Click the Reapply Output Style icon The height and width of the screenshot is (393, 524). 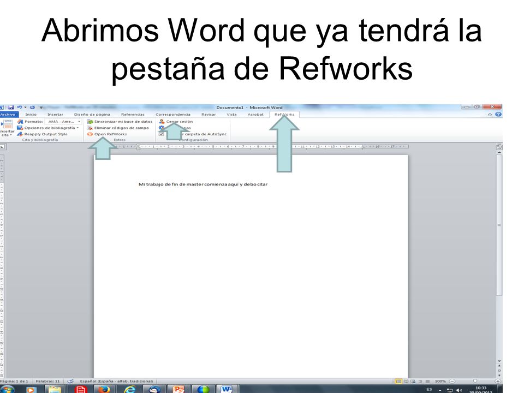point(20,134)
